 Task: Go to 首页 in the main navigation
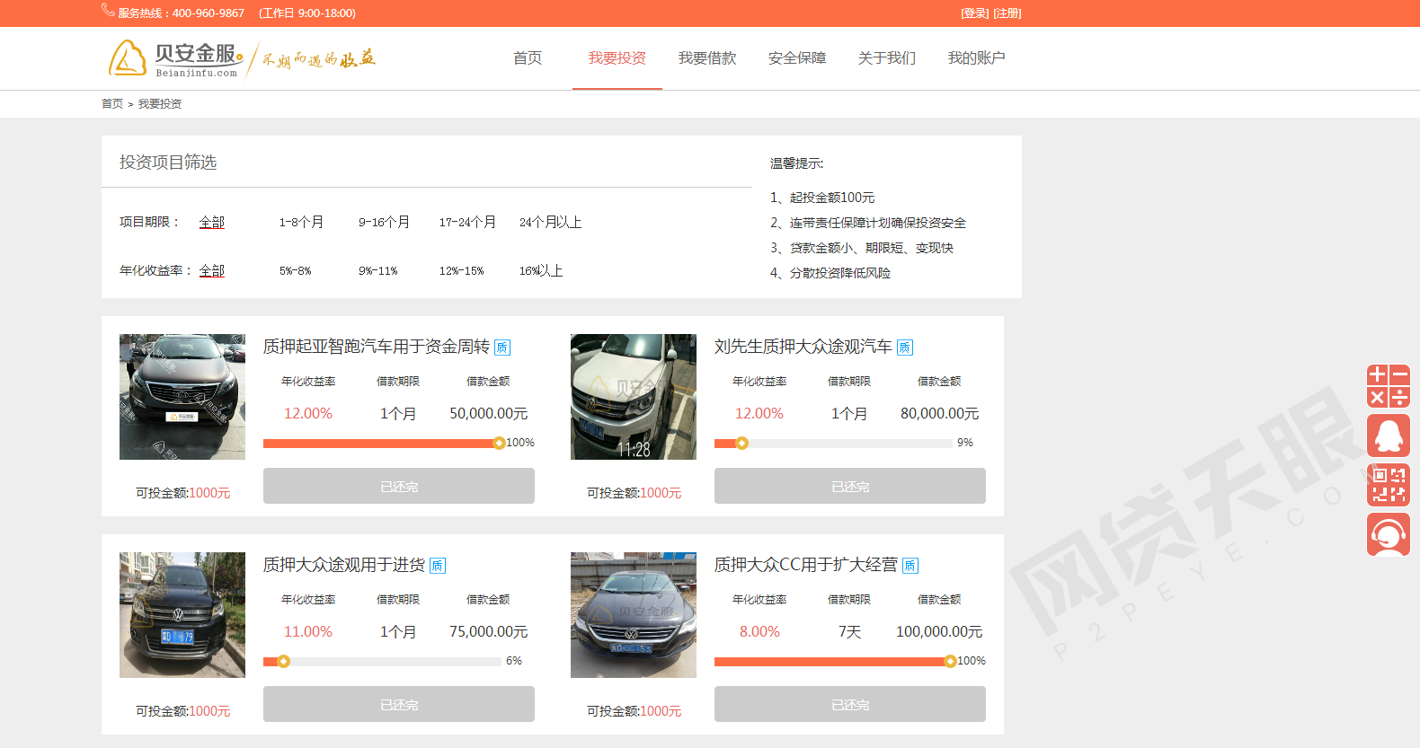528,58
